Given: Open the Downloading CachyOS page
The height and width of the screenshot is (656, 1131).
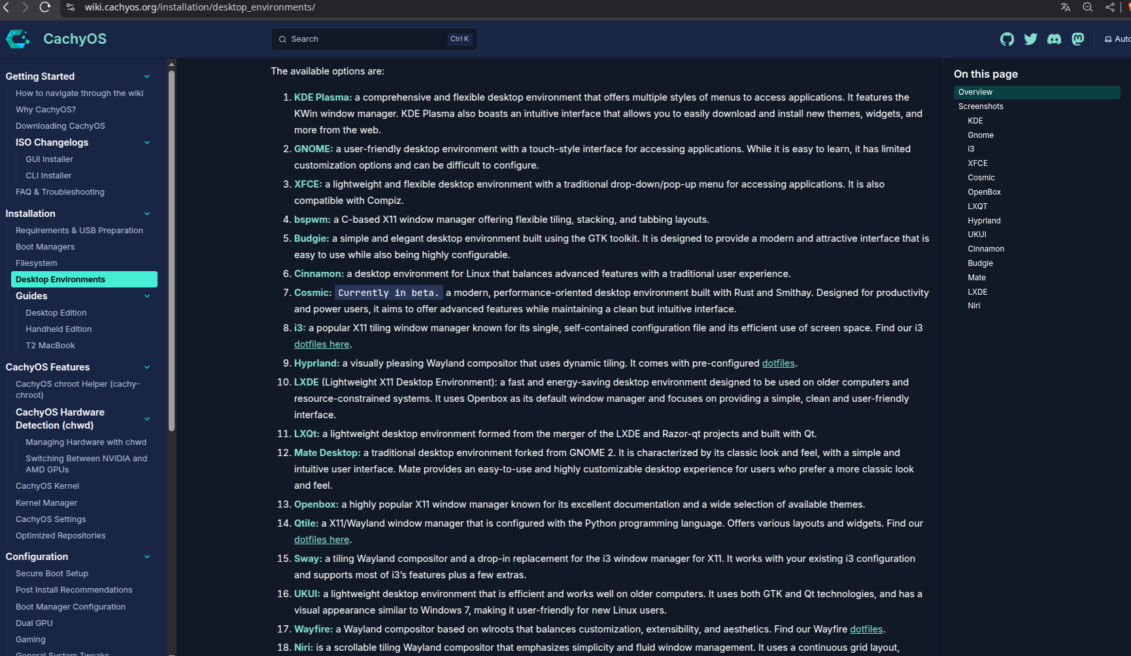Looking at the screenshot, I should coord(60,126).
